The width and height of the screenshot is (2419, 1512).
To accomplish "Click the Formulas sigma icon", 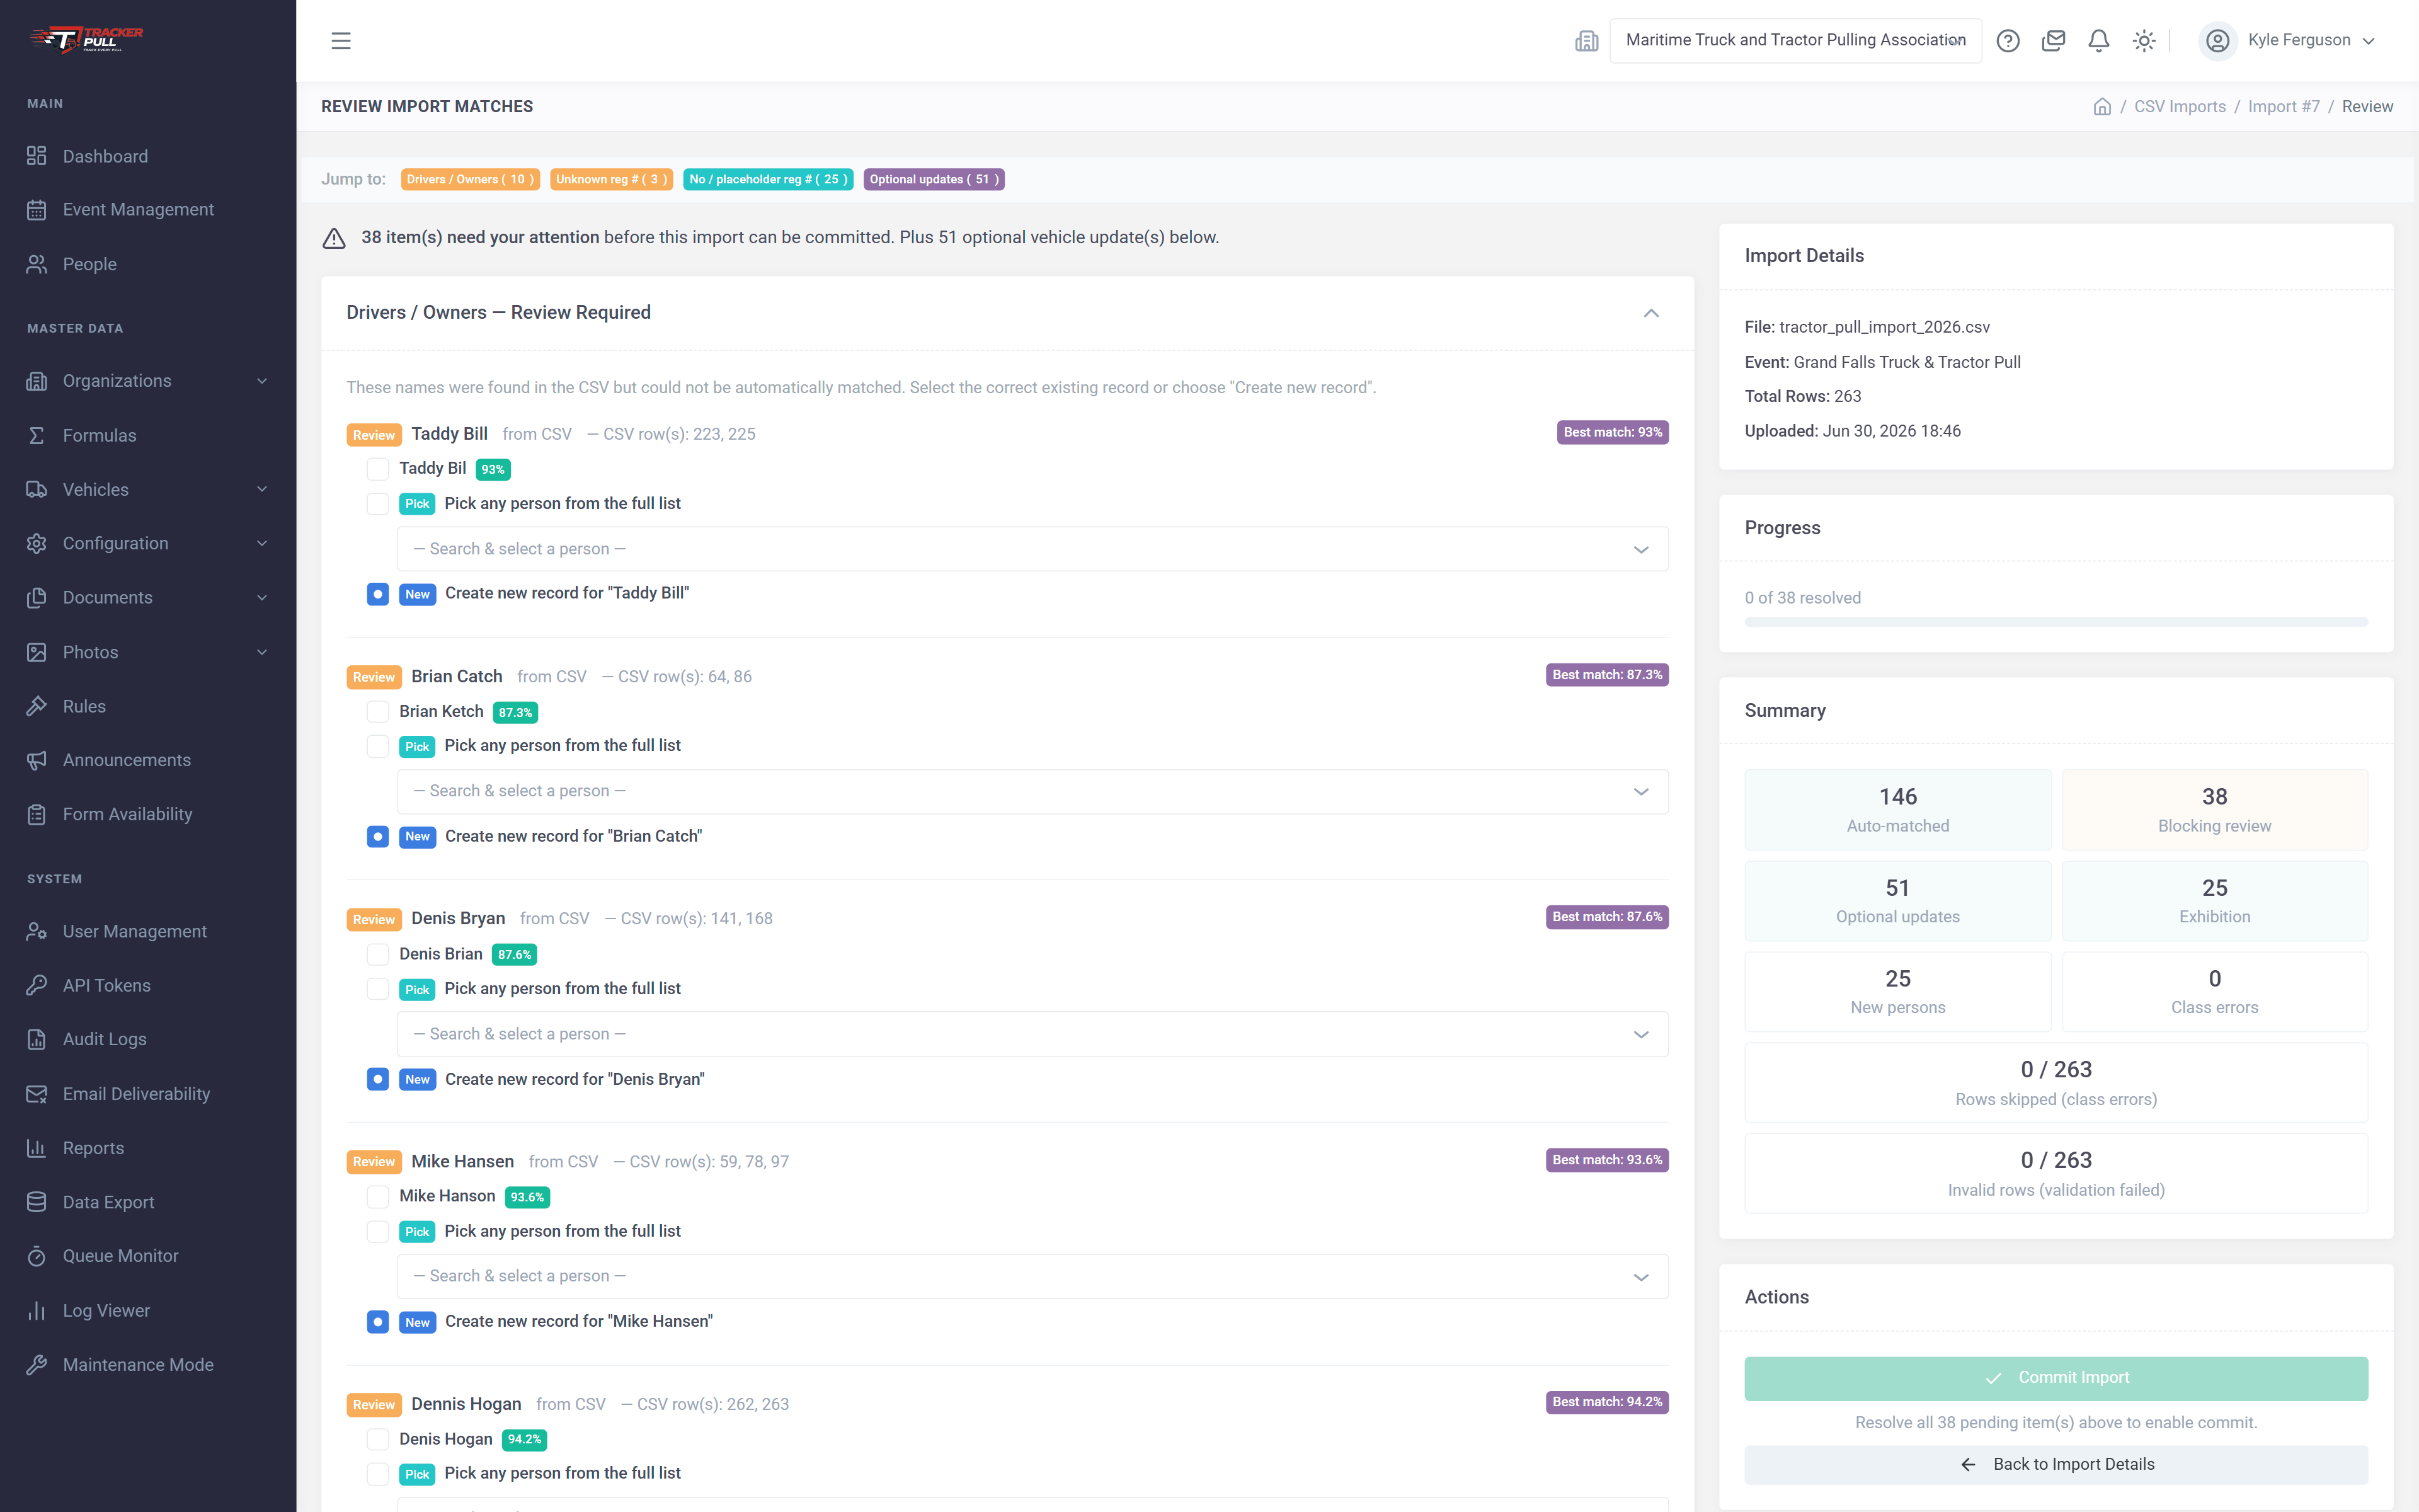I will (37, 435).
